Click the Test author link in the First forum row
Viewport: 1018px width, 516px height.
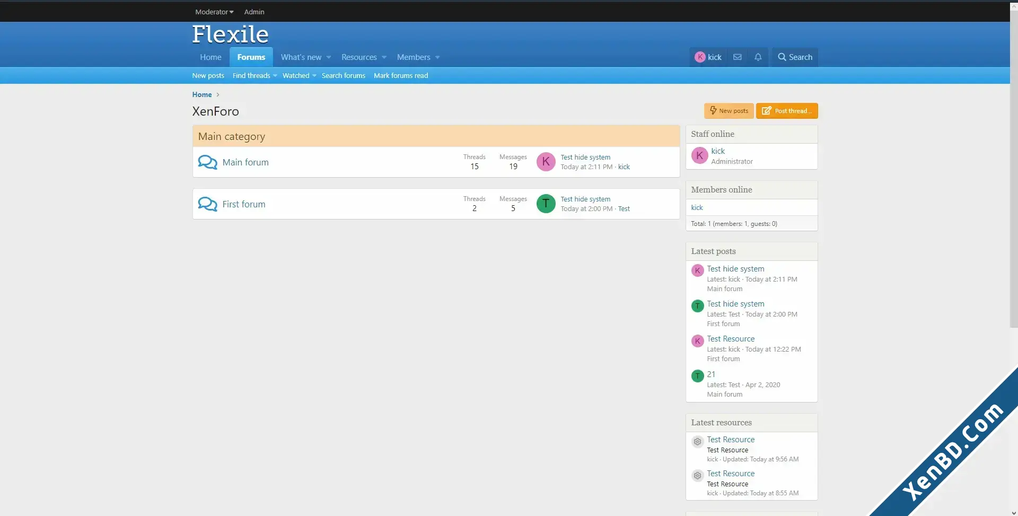pos(624,208)
